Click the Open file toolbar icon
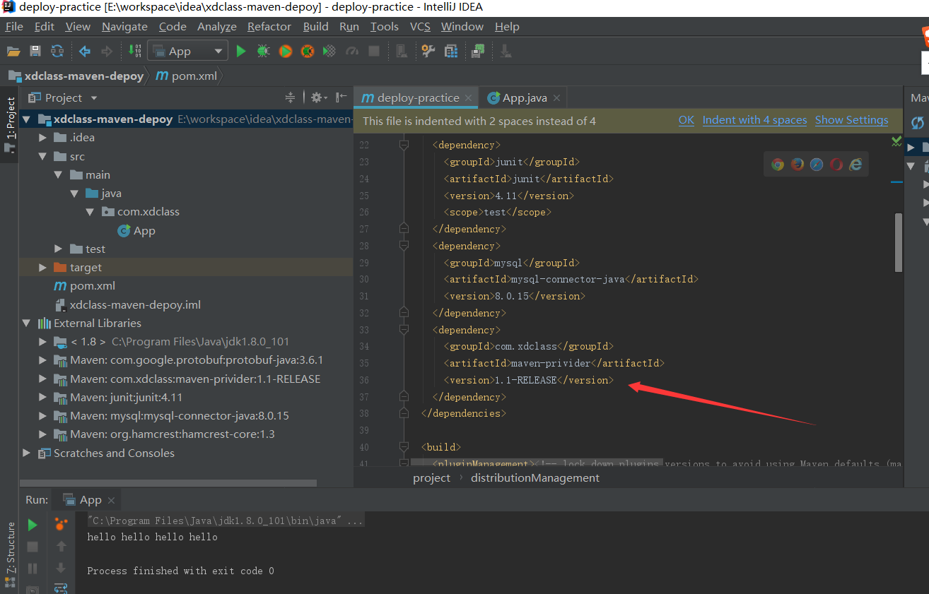 (x=13, y=51)
